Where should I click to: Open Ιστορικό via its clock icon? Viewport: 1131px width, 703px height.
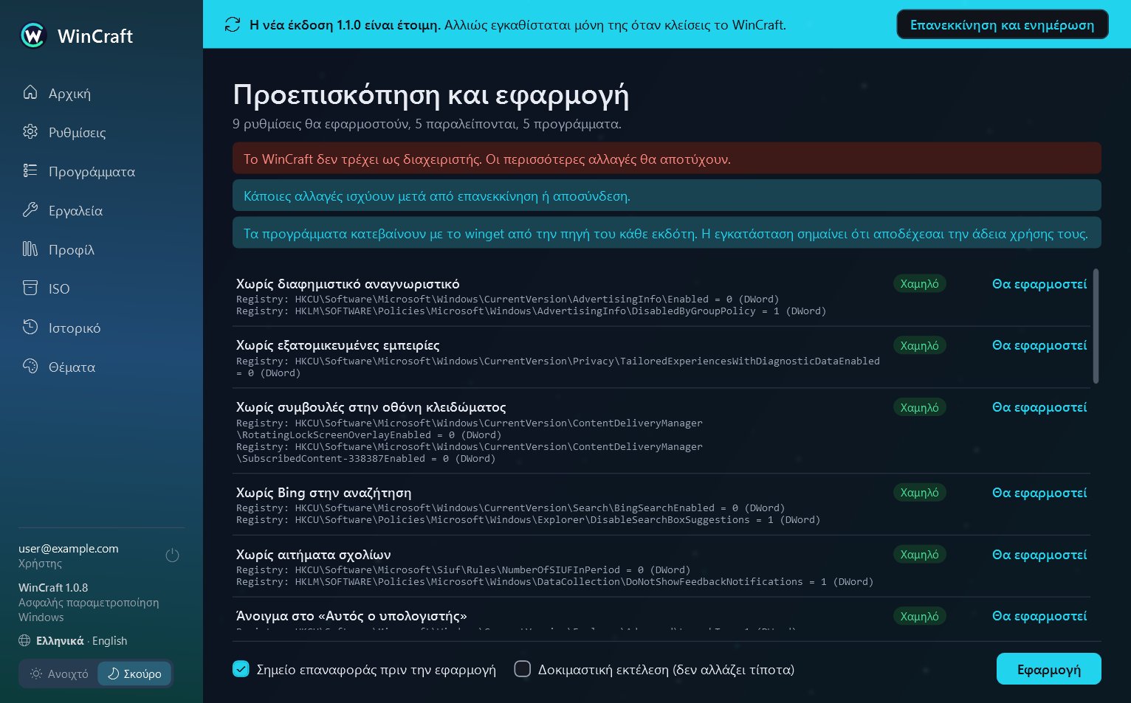[30, 327]
